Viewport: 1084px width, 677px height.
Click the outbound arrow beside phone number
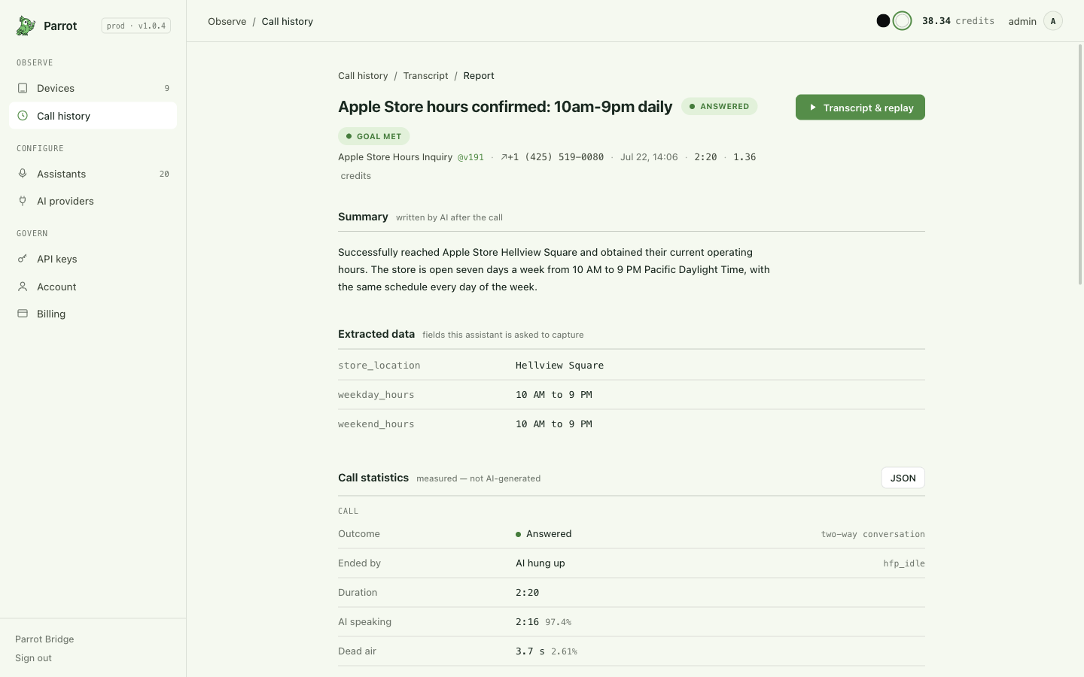[504, 157]
